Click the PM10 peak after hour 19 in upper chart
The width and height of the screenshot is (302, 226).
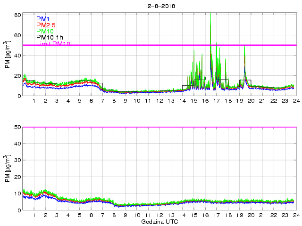coord(244,48)
